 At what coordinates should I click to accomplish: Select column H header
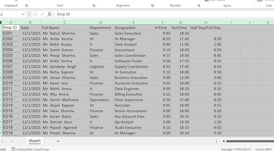click(x=206, y=22)
